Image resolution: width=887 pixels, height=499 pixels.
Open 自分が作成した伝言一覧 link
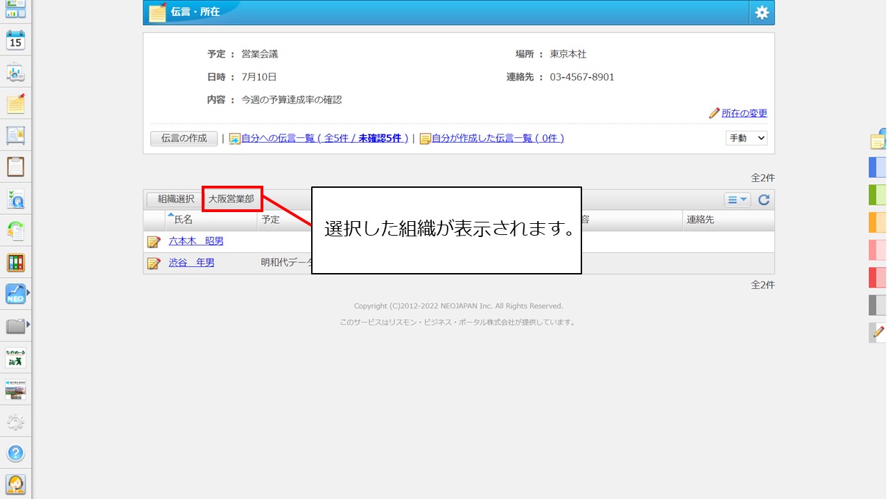point(498,139)
